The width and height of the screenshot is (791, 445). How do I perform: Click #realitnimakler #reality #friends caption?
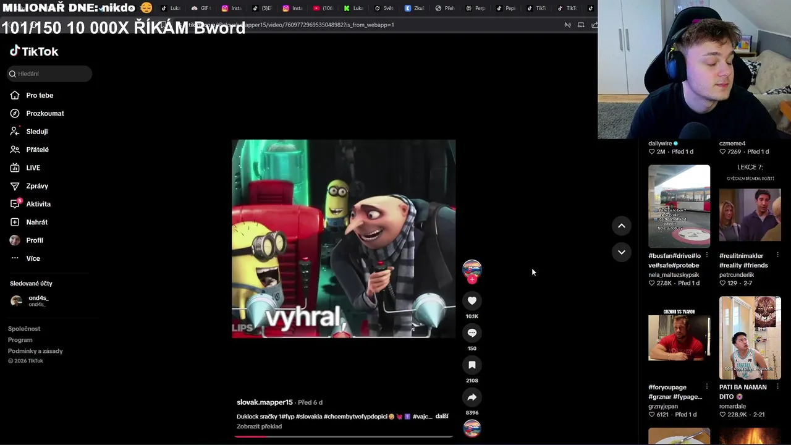click(743, 260)
